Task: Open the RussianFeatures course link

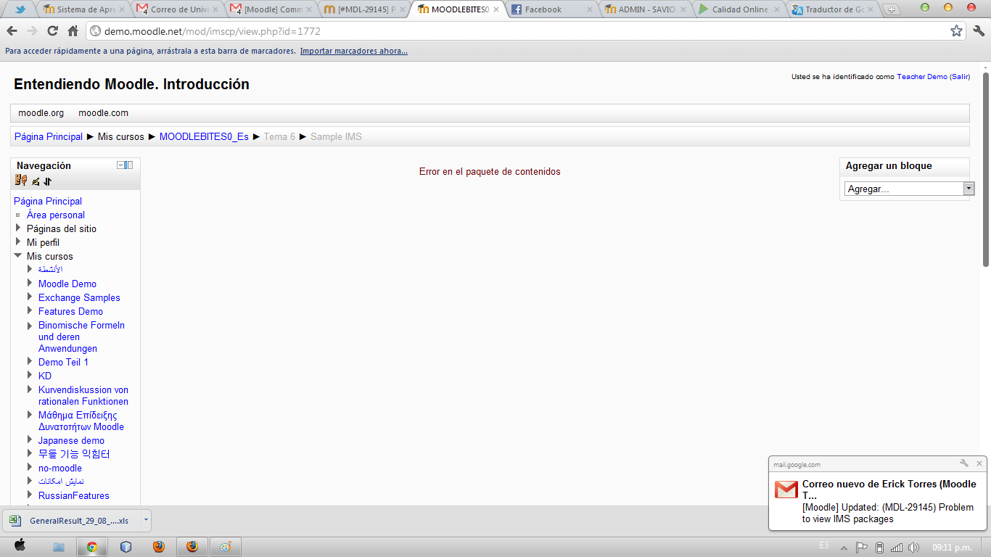Action: (x=74, y=495)
